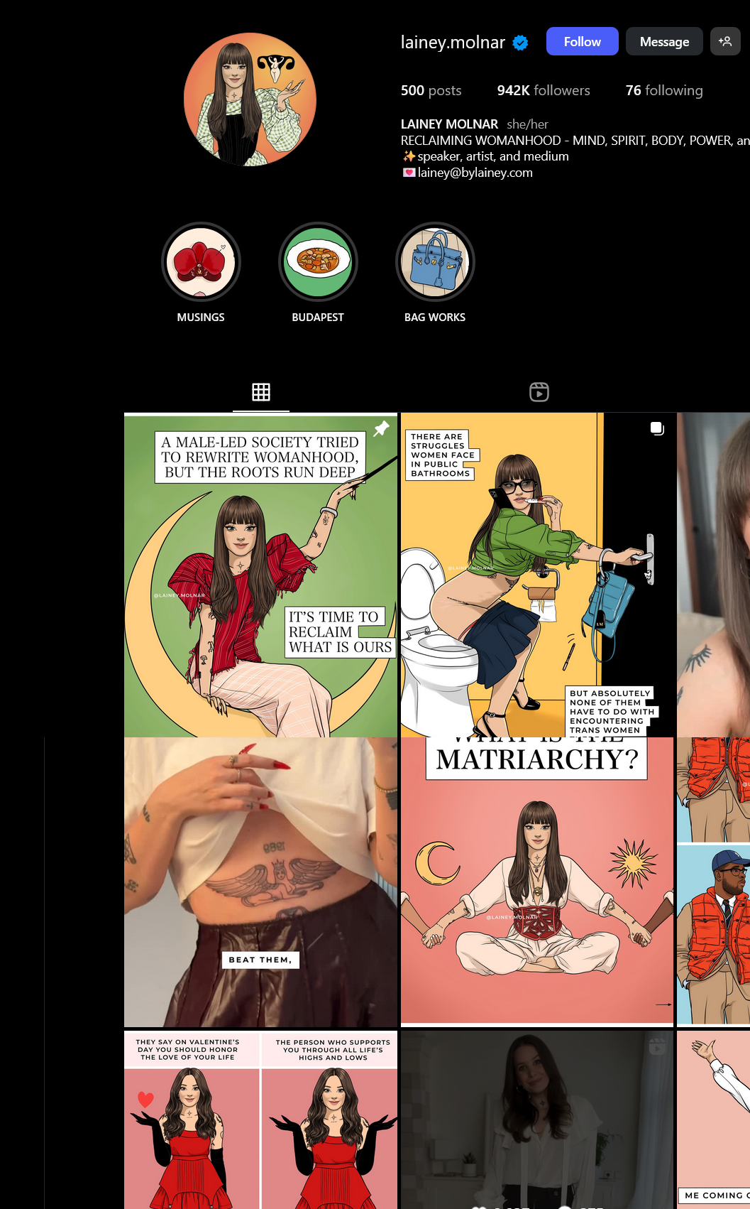Screen dimensions: 750x1209
Task: Open the MATRIARCHY illustration post
Action: 537,882
